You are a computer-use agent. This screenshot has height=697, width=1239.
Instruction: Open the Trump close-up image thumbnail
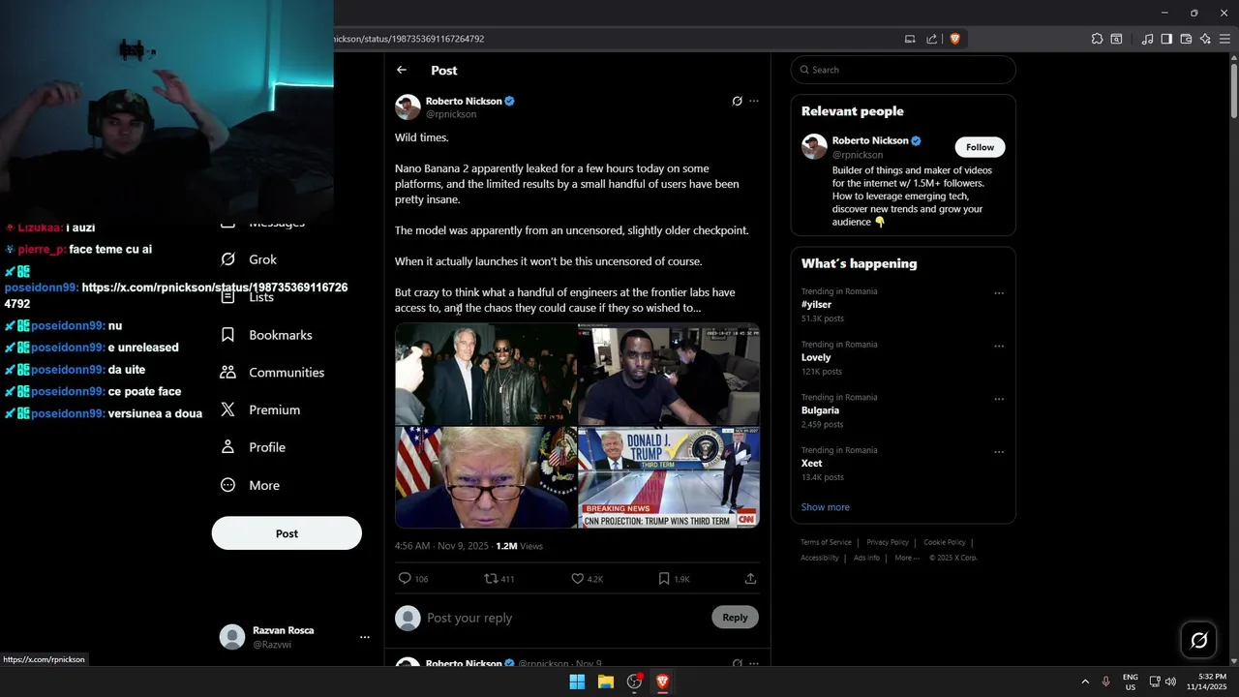(x=486, y=478)
